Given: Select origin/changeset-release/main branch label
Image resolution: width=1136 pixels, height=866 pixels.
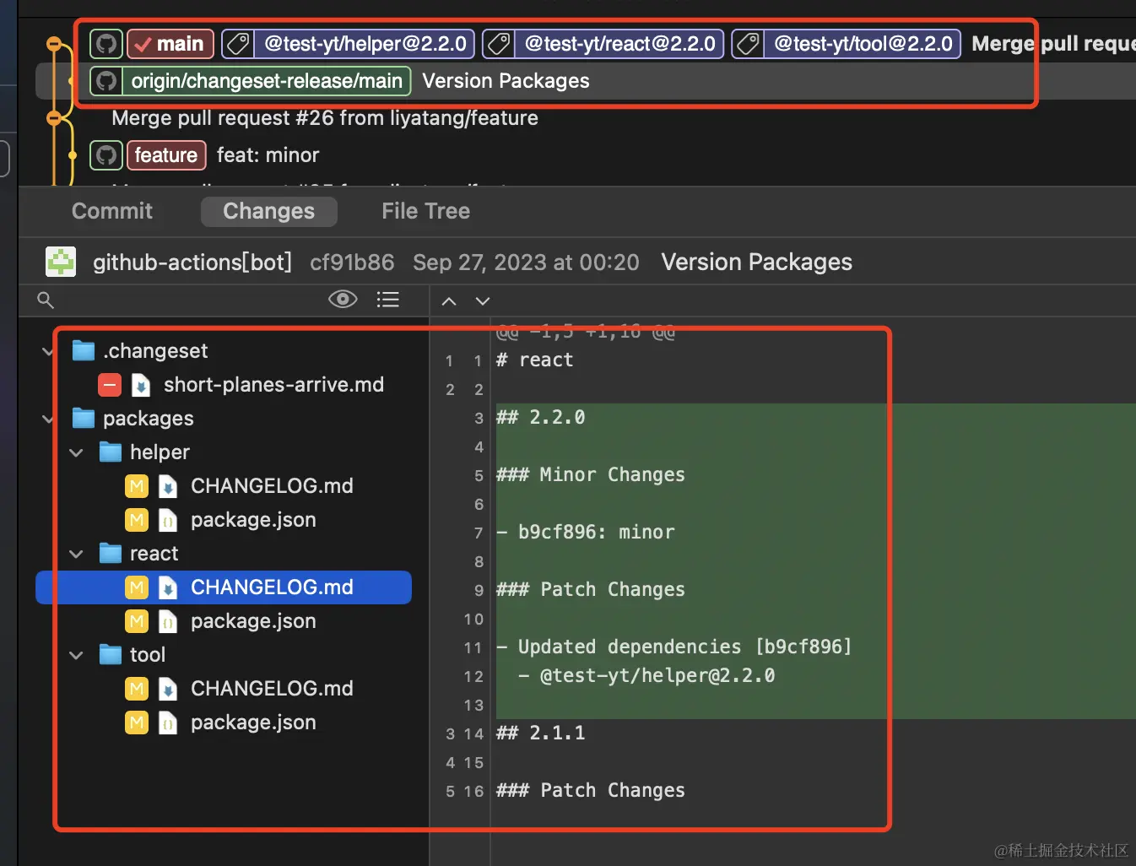Looking at the screenshot, I should pos(267,81).
